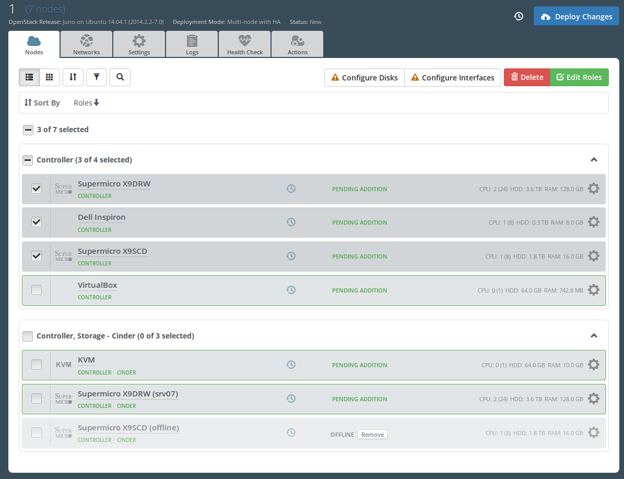The image size is (624, 479).
Task: Click history icon next to Deploy Changes
Action: 519,16
